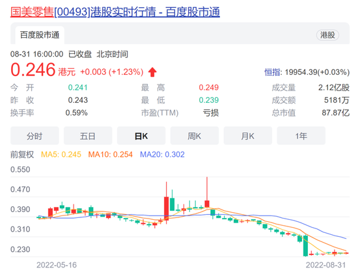Click the 成交额 value 5181万
Screen dimensions: 358x272
pos(337,100)
